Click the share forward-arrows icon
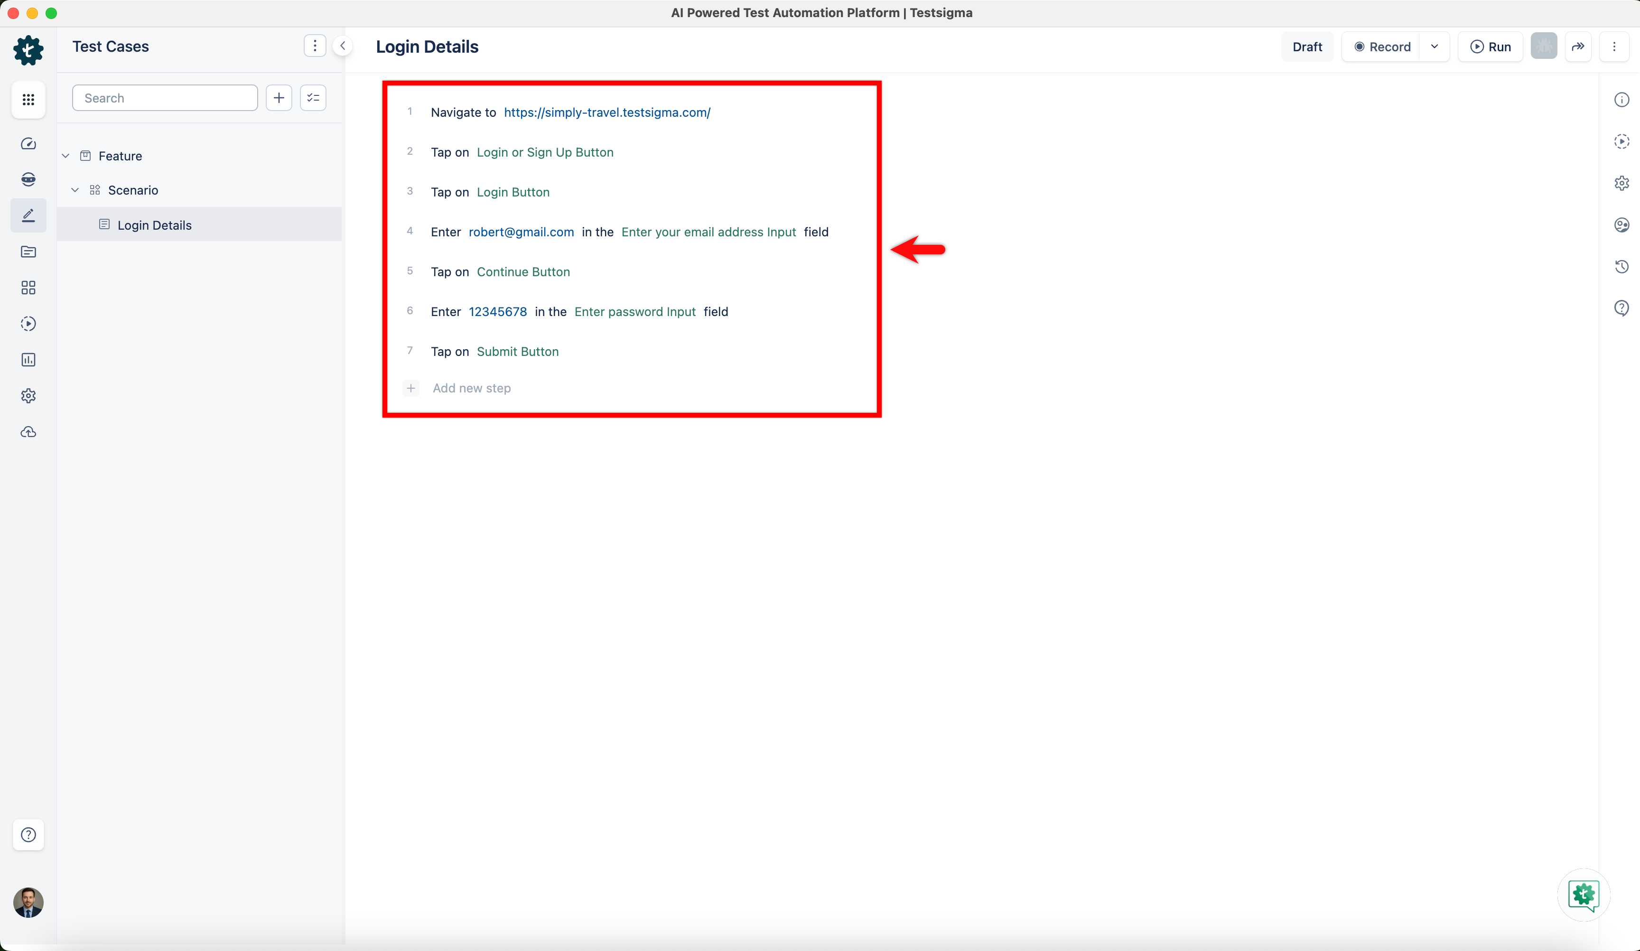This screenshot has width=1640, height=951. coord(1578,47)
